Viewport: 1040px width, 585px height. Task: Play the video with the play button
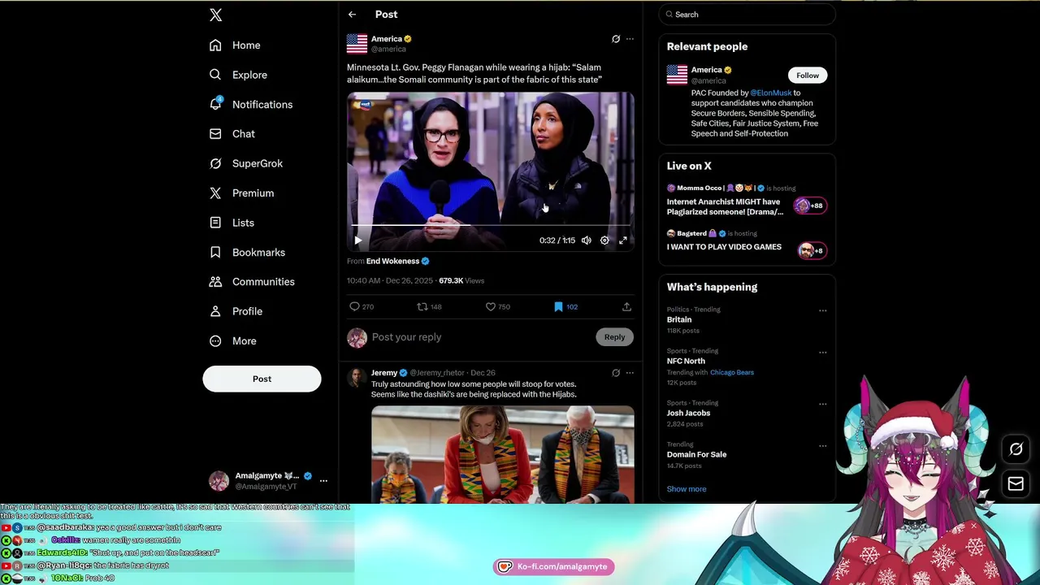358,240
